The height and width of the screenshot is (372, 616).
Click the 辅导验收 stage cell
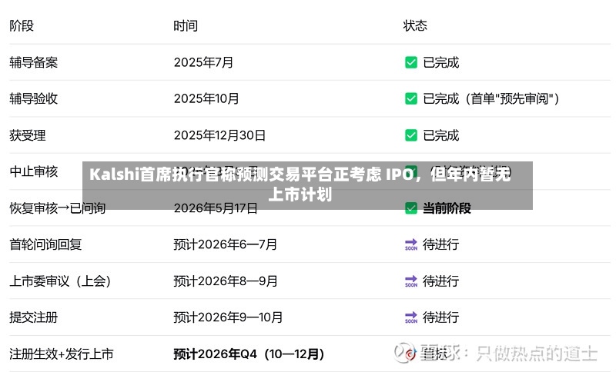(33, 99)
